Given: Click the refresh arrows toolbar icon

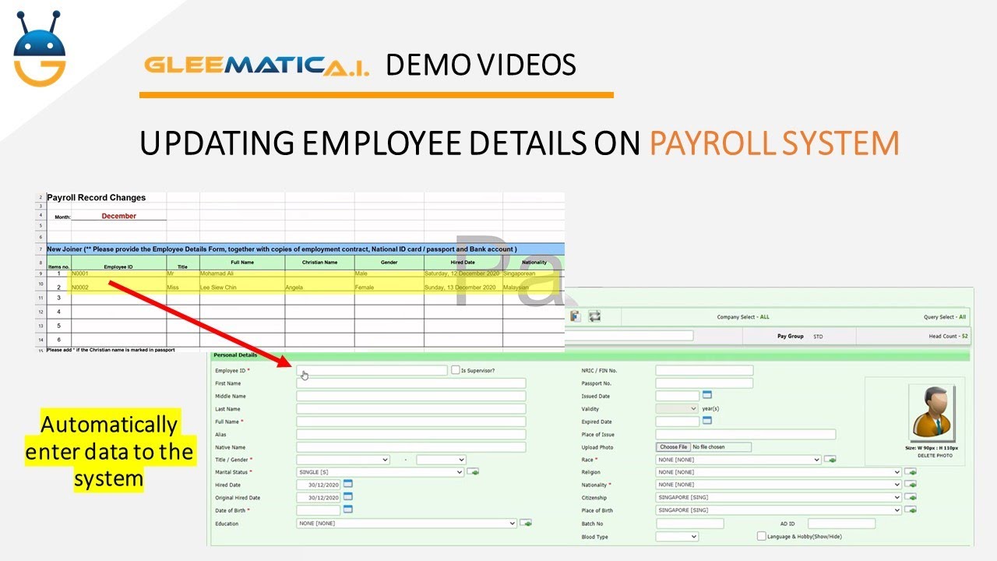Looking at the screenshot, I should click(x=594, y=316).
